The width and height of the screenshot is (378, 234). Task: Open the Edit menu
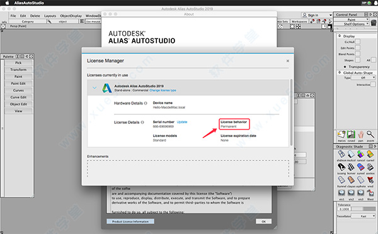point(23,16)
